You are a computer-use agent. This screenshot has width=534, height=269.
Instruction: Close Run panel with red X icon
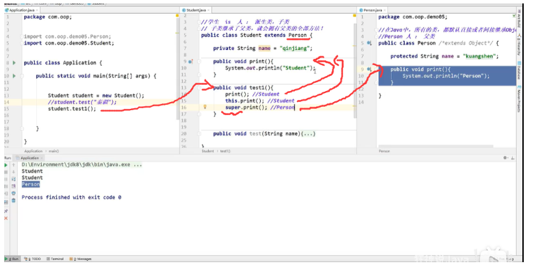click(x=5, y=218)
